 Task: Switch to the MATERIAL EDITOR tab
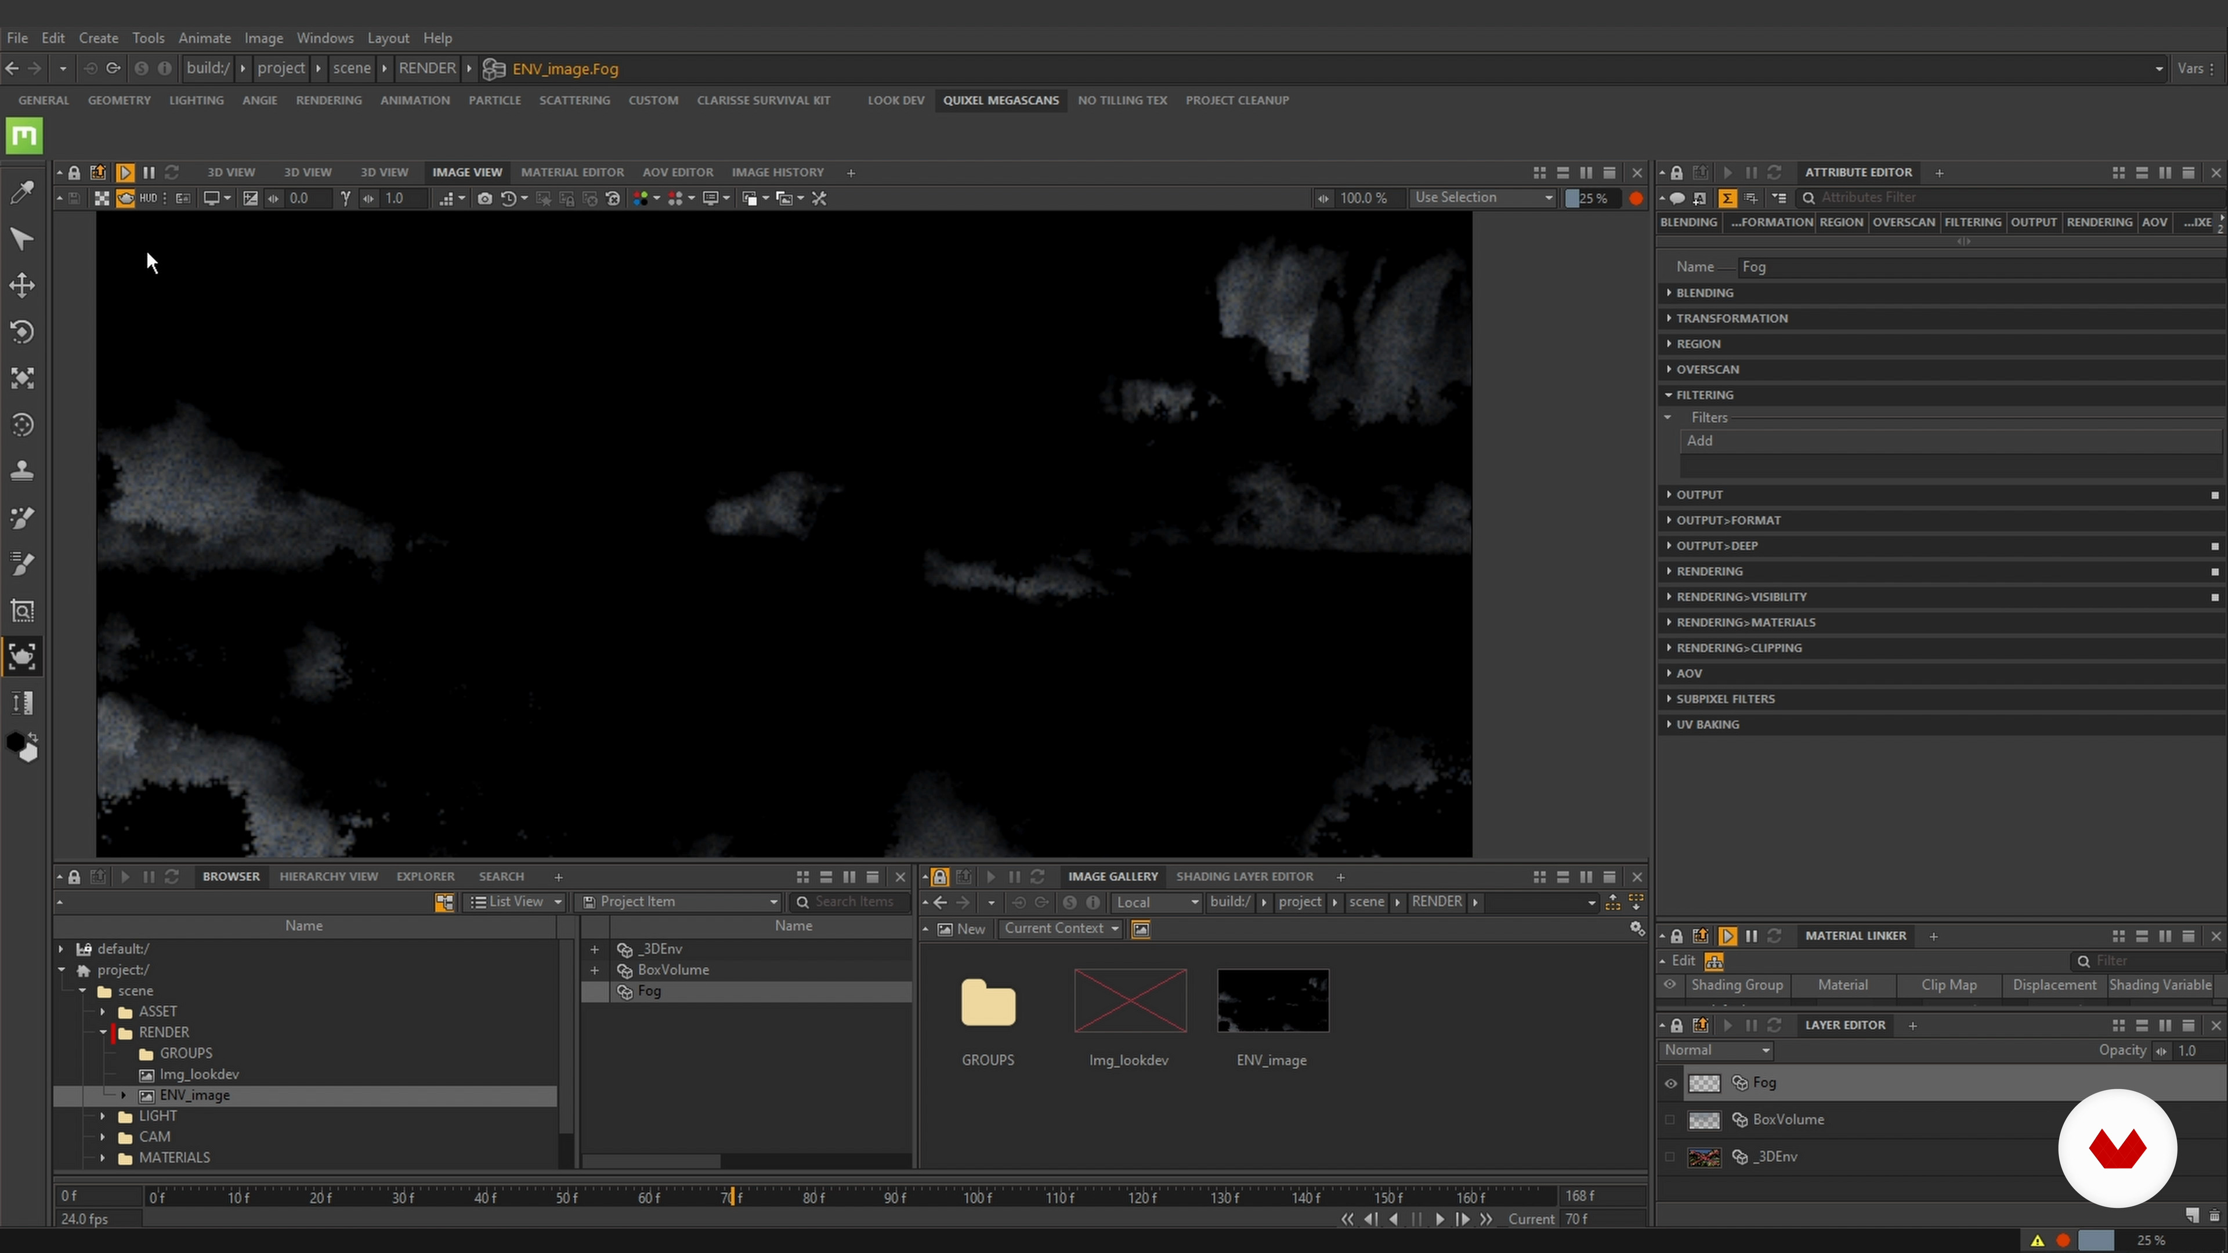click(572, 173)
